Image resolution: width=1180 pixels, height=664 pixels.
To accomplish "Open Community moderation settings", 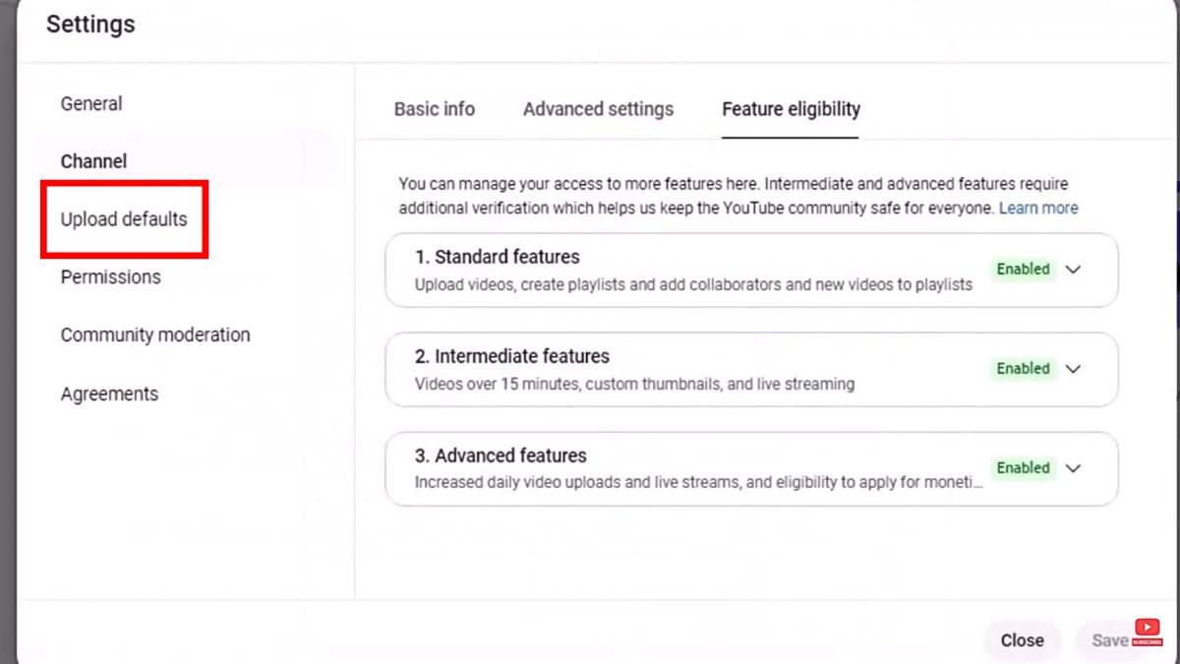I will coord(155,335).
